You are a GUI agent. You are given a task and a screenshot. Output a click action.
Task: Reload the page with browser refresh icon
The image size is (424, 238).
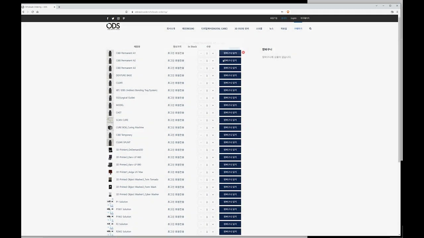[32, 12]
